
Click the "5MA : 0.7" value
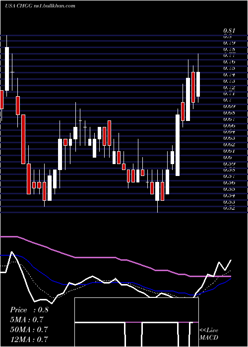tap(27, 320)
